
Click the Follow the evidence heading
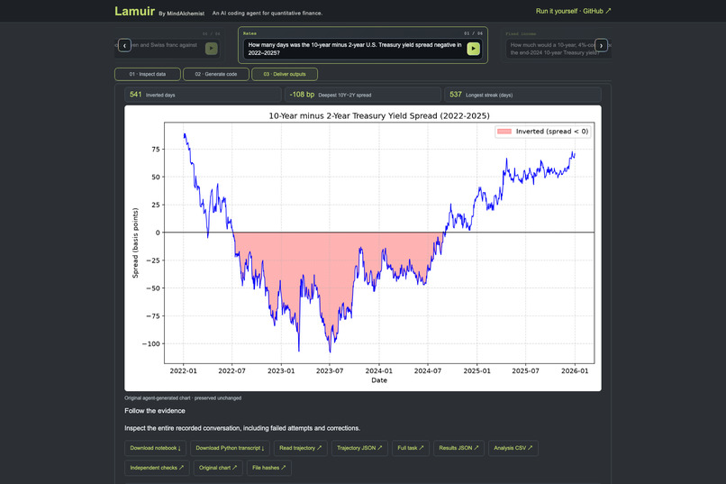(x=155, y=411)
